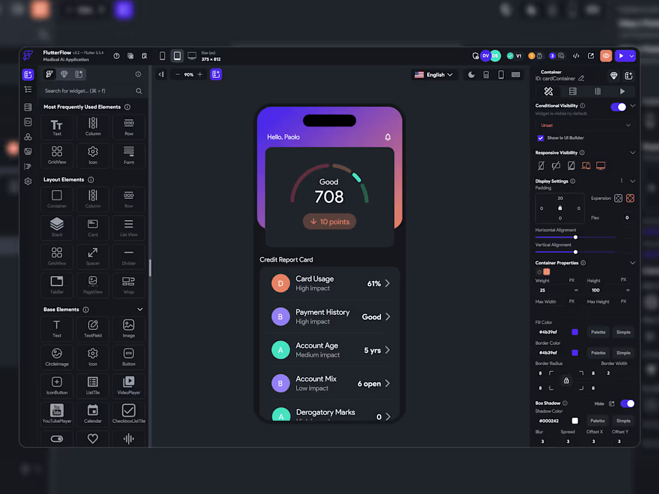Viewport: 659px width, 494px height.
Task: Open the View Code icon
Action: [576, 56]
